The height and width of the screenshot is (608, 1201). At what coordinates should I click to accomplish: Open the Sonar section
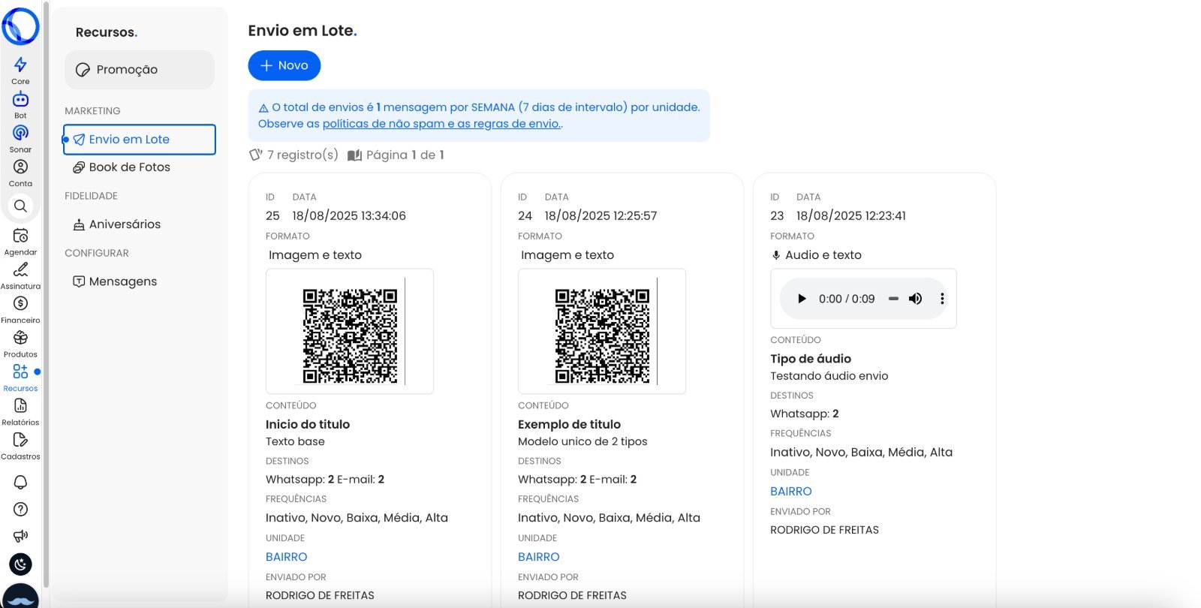(x=20, y=133)
